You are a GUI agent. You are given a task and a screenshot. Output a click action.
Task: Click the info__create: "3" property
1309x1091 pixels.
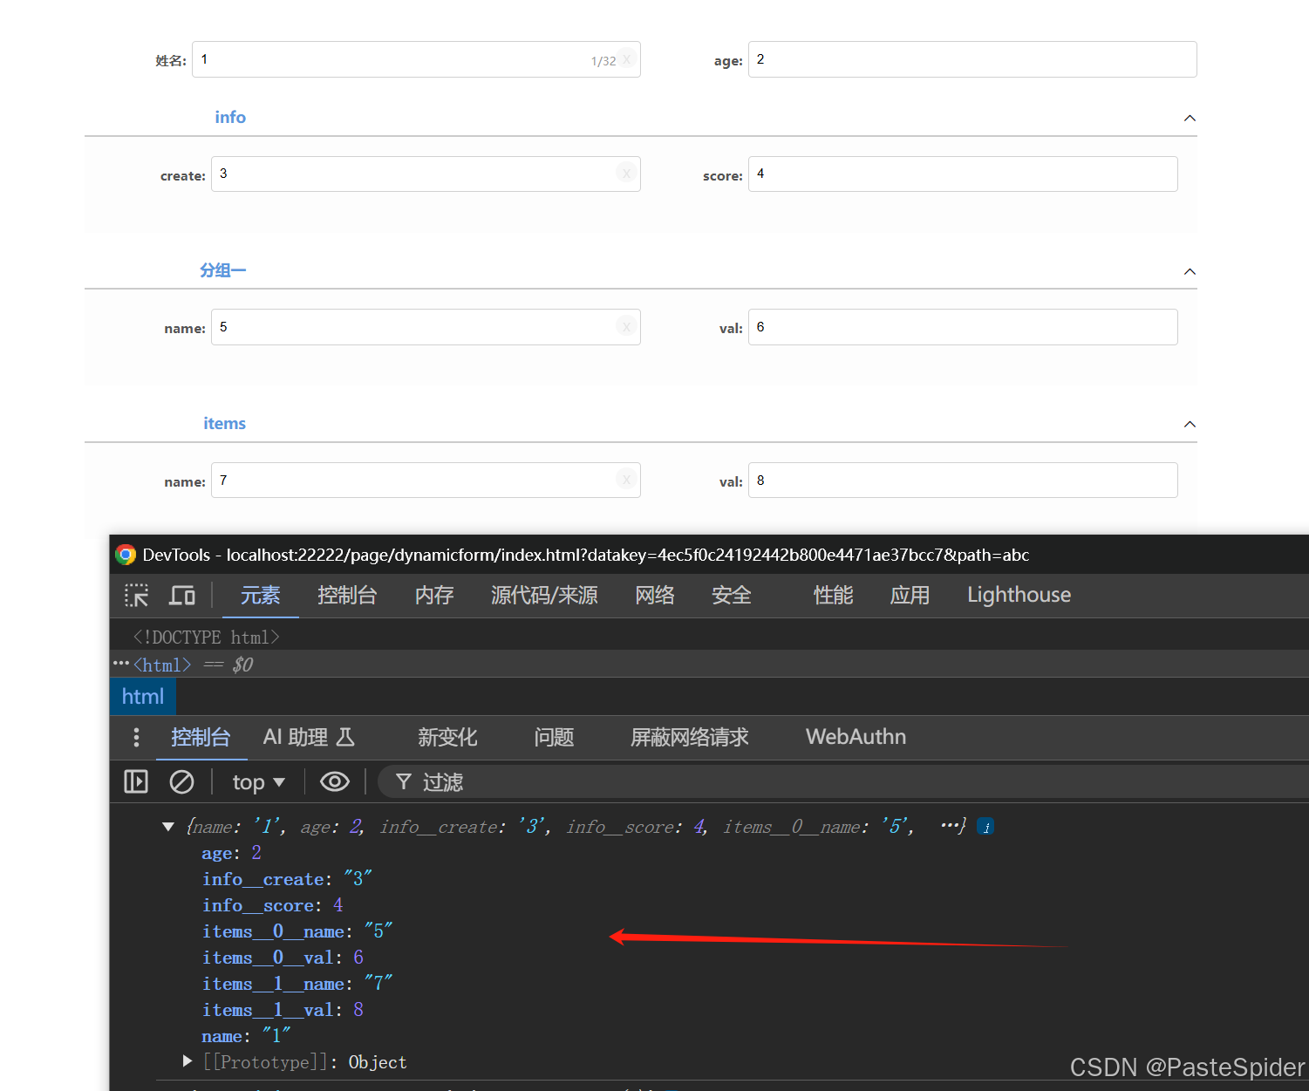pyautogui.click(x=287, y=879)
